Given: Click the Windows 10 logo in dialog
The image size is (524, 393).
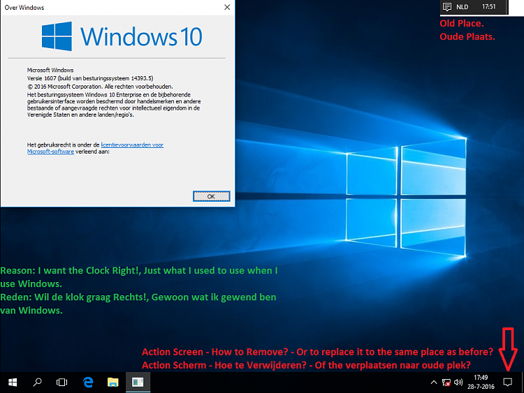Looking at the screenshot, I should 122,36.
